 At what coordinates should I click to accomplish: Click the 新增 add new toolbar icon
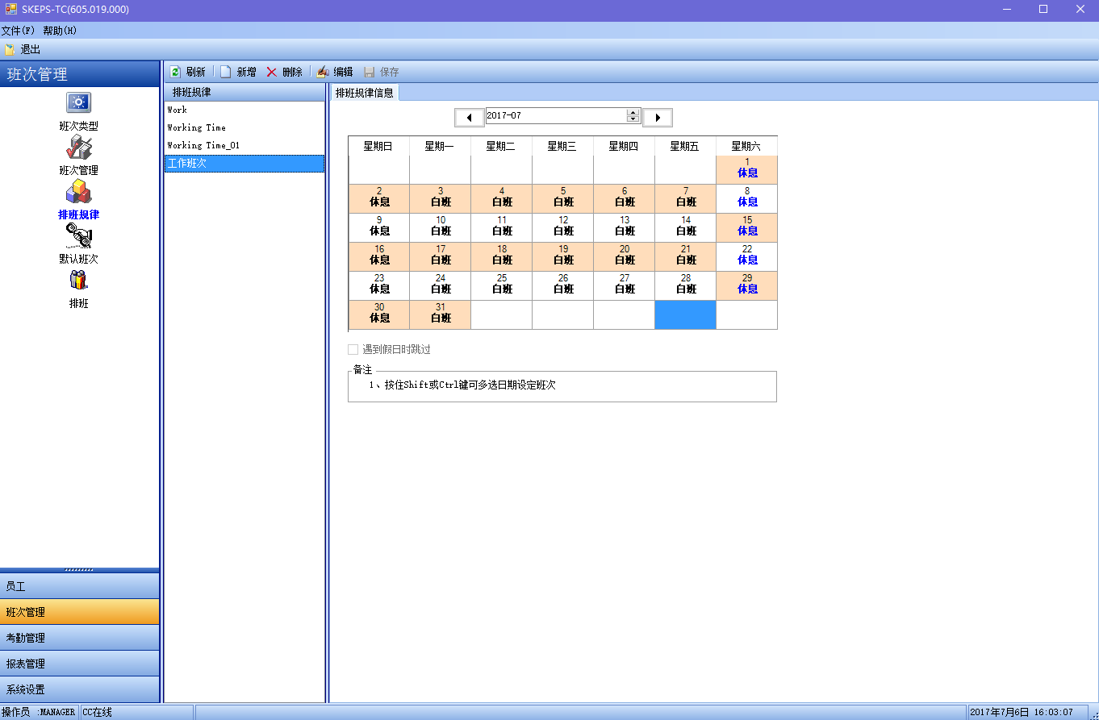click(x=226, y=72)
